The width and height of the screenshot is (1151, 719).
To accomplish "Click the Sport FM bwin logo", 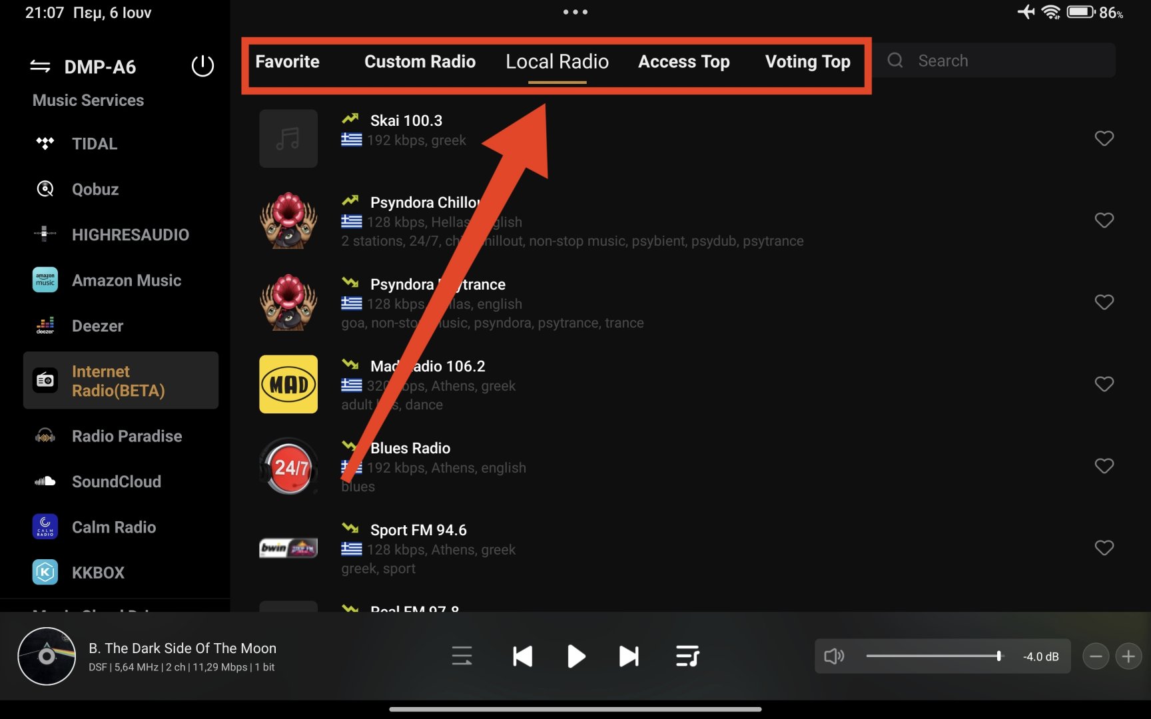I will pyautogui.click(x=288, y=548).
